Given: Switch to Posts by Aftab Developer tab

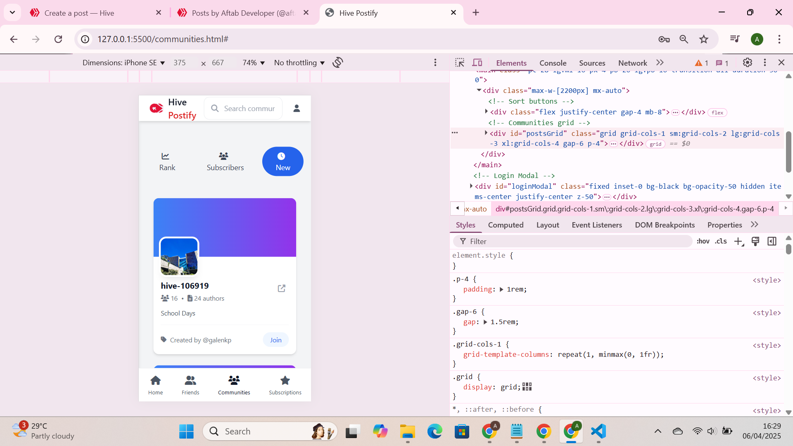Looking at the screenshot, I should click(243, 13).
